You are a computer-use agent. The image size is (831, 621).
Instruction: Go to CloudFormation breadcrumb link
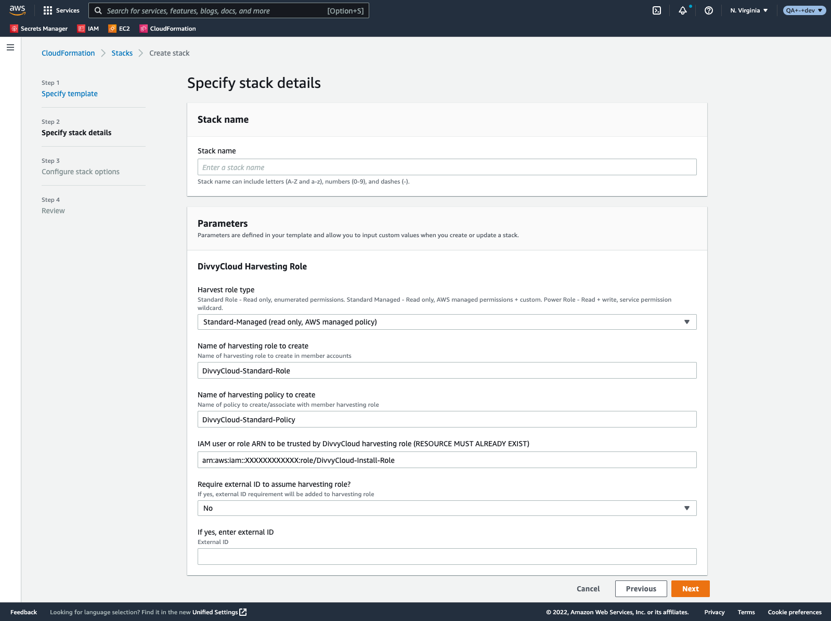68,53
